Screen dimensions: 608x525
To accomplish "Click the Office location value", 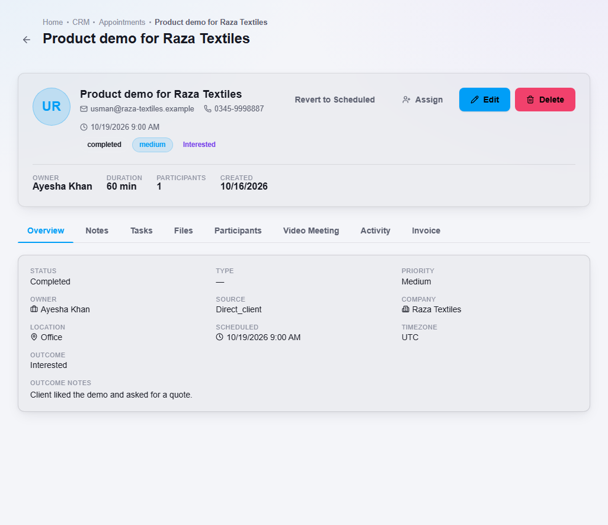I will (x=52, y=337).
